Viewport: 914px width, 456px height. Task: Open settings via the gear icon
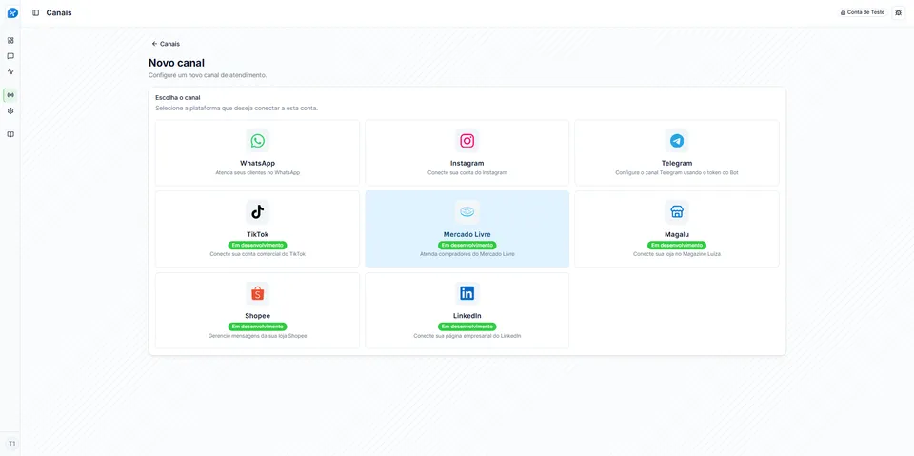tap(10, 110)
